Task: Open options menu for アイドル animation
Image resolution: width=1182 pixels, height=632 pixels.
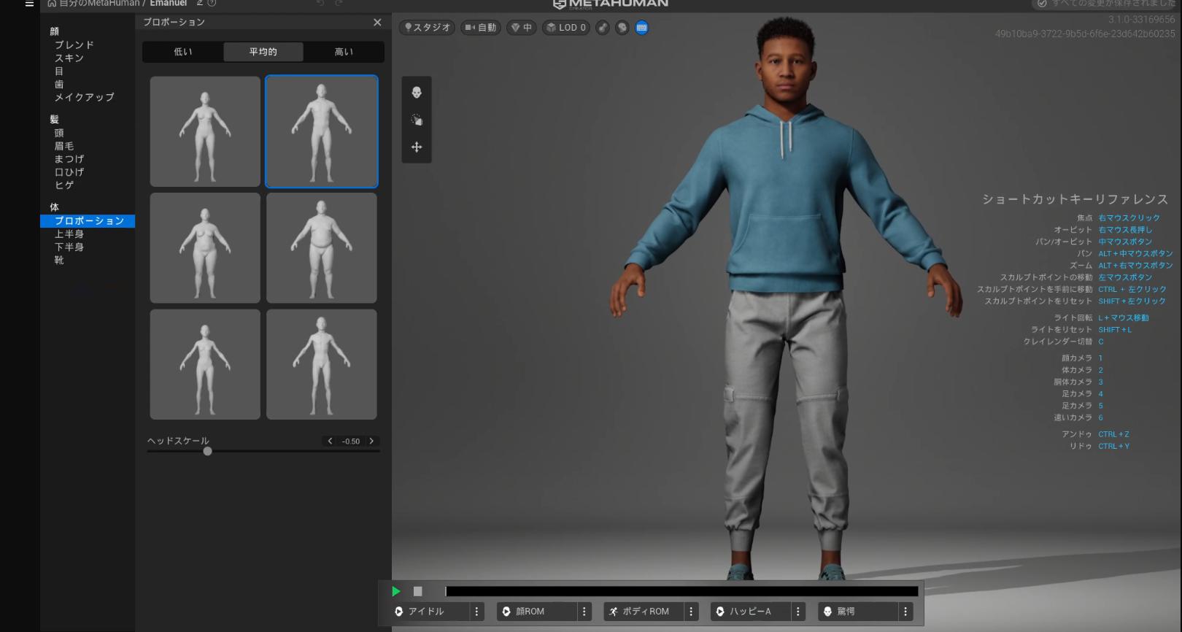Action: [x=476, y=612]
